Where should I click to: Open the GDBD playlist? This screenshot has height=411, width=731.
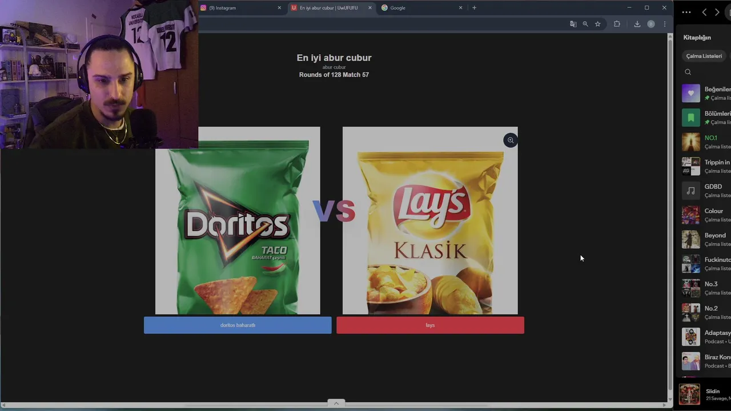(x=706, y=191)
